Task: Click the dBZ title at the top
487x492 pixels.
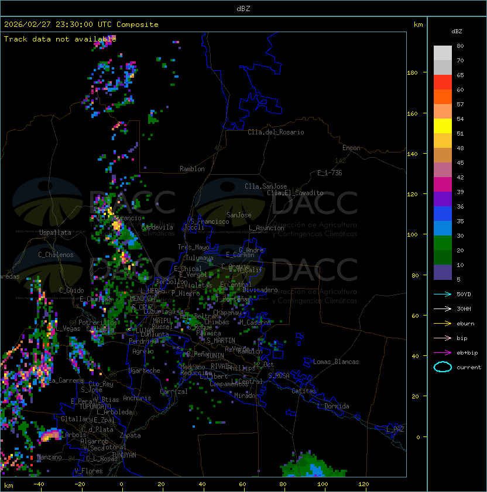Action: 243,8
